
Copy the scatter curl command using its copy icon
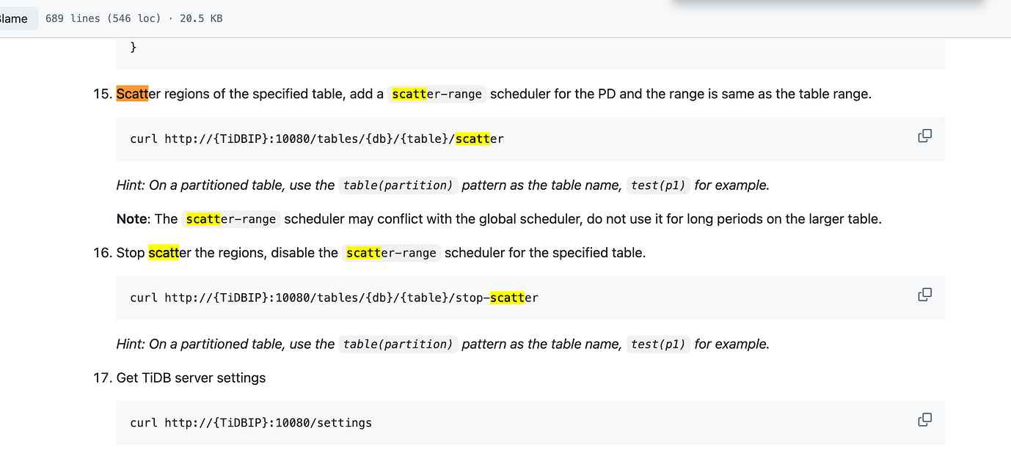pyautogui.click(x=924, y=136)
